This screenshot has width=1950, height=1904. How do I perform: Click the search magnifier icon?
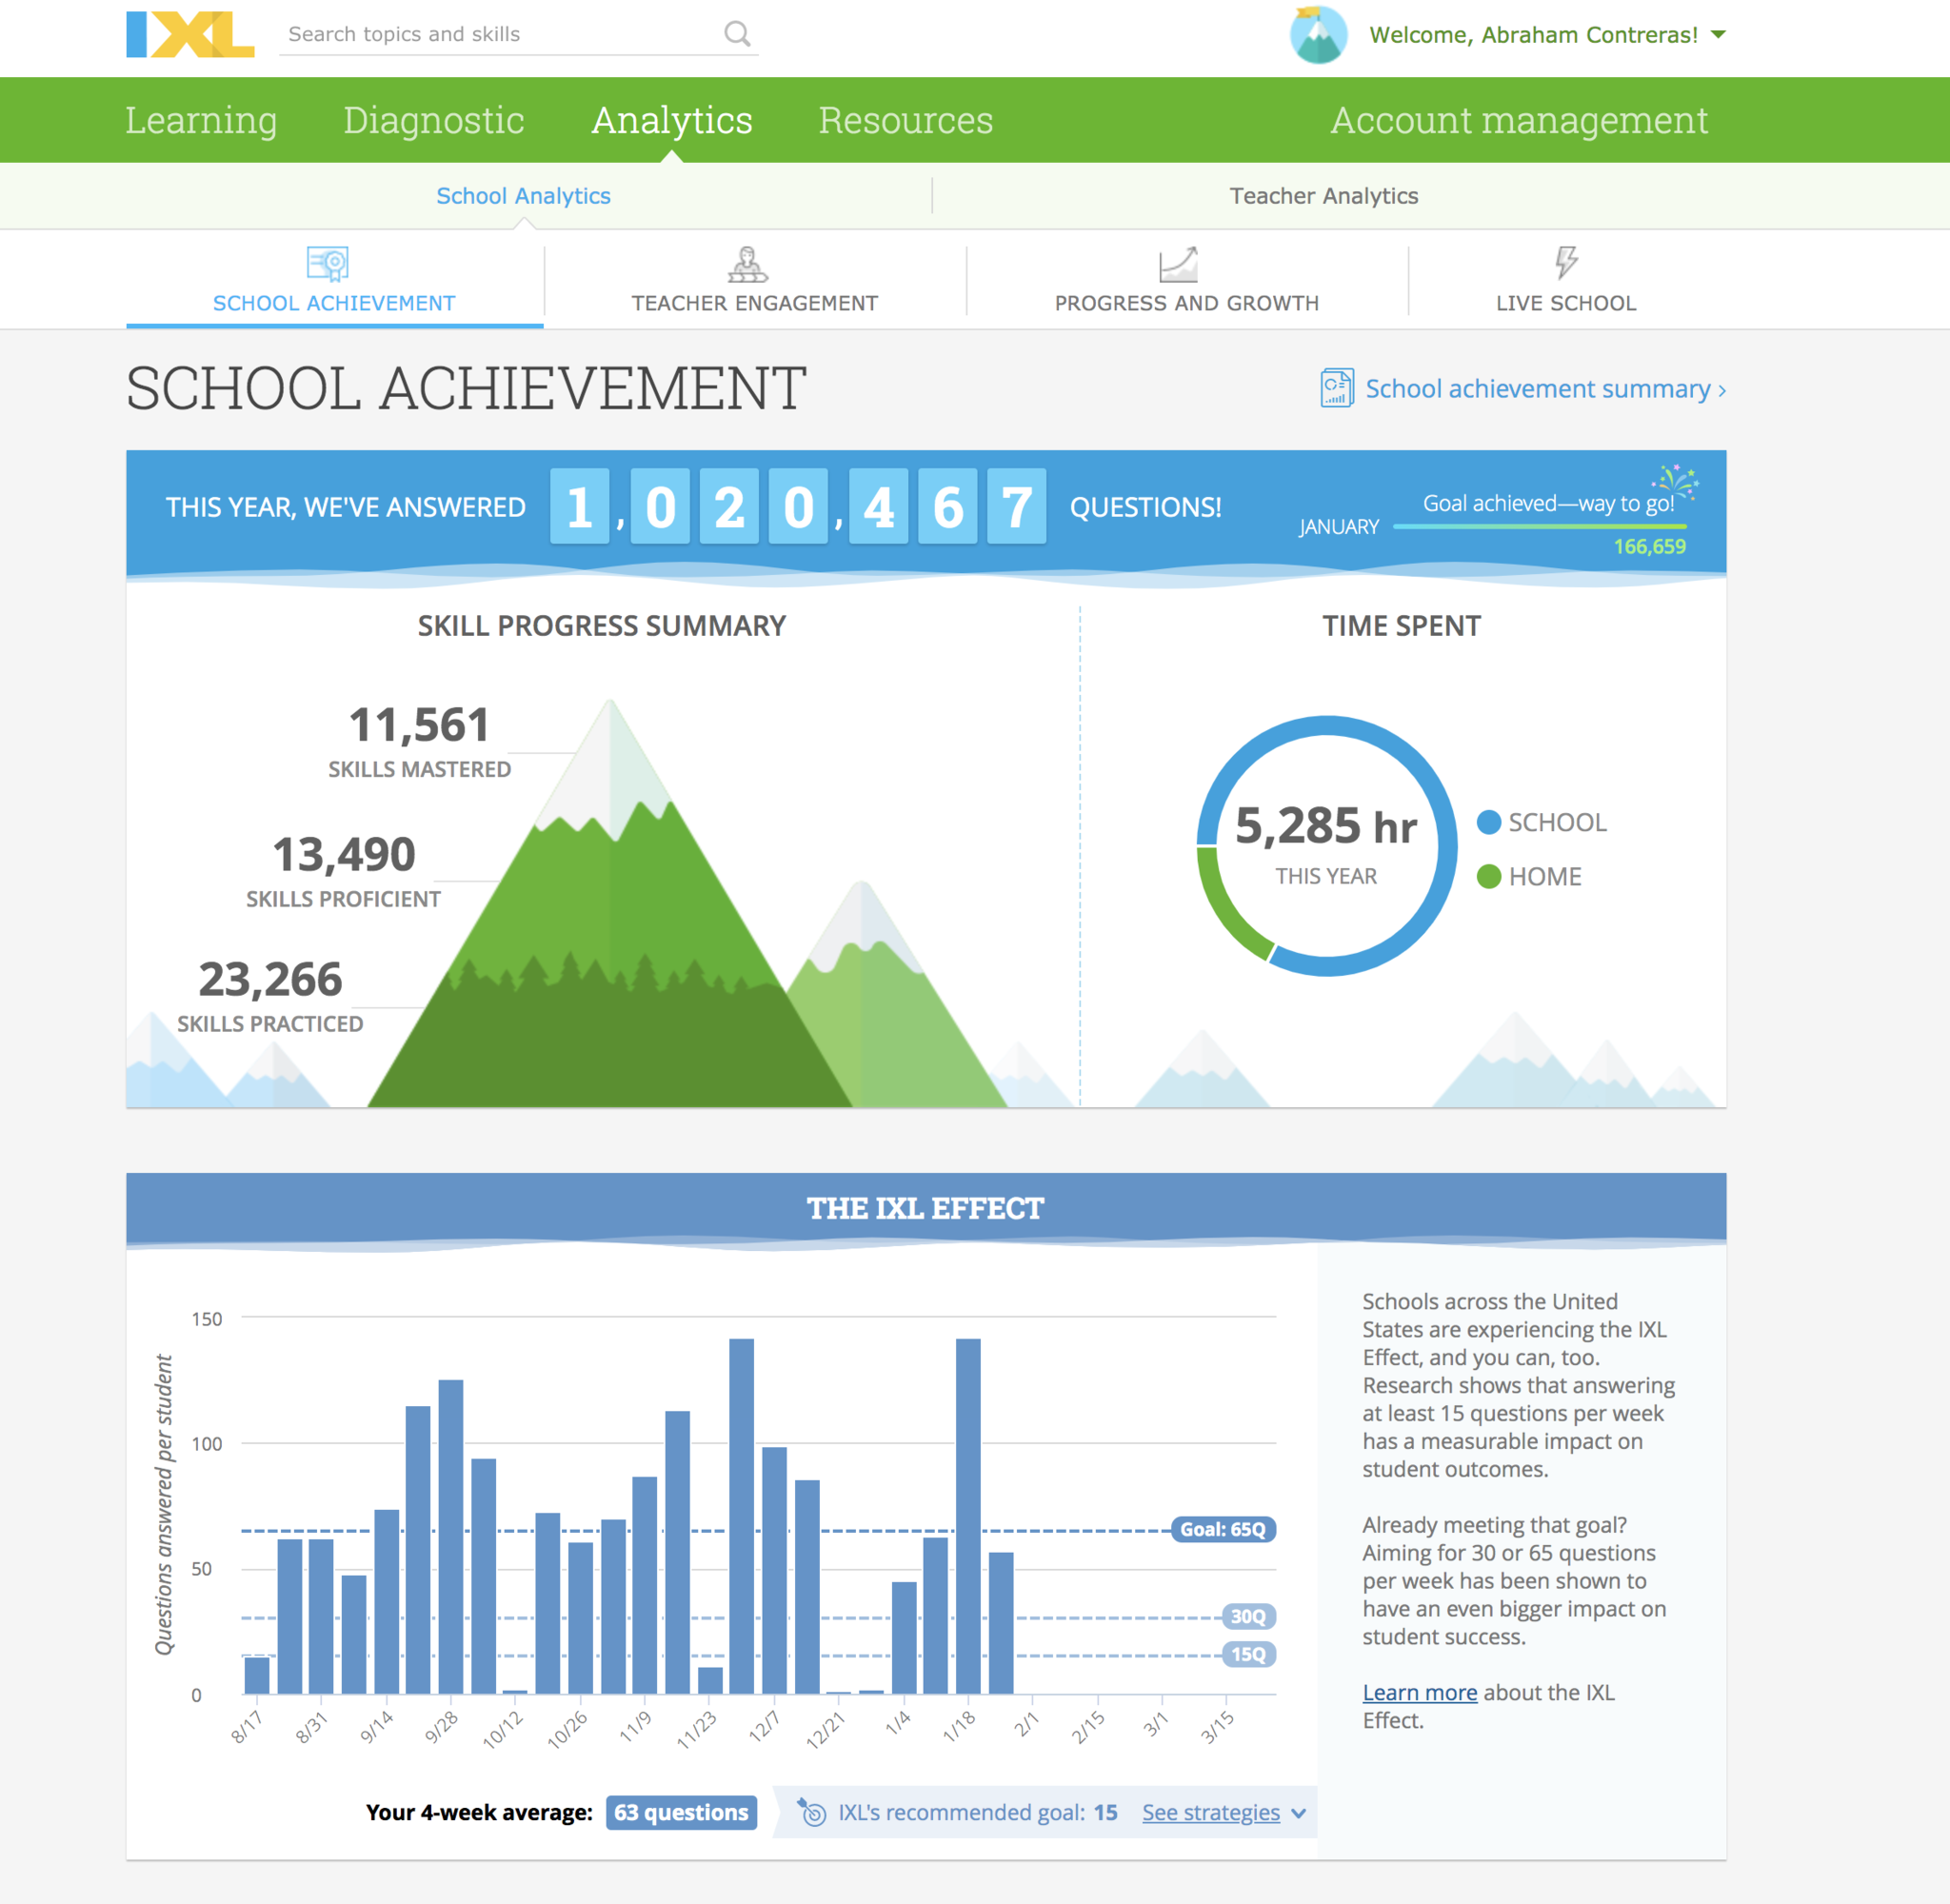[737, 34]
